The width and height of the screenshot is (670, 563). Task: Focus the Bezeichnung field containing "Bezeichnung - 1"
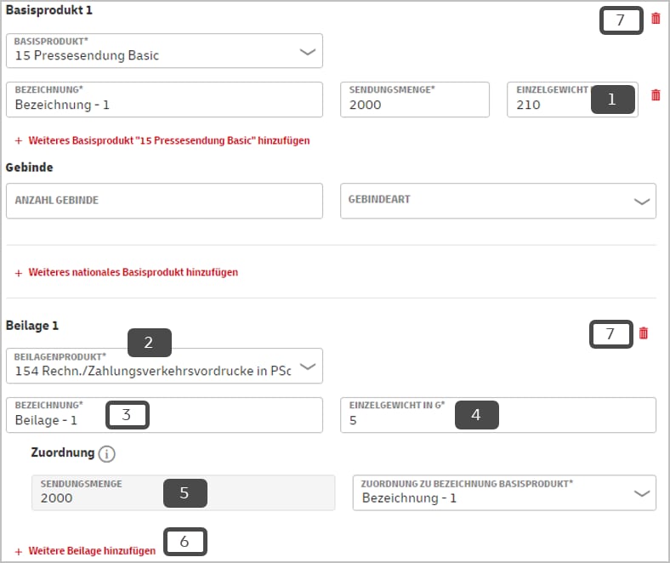tap(164, 100)
